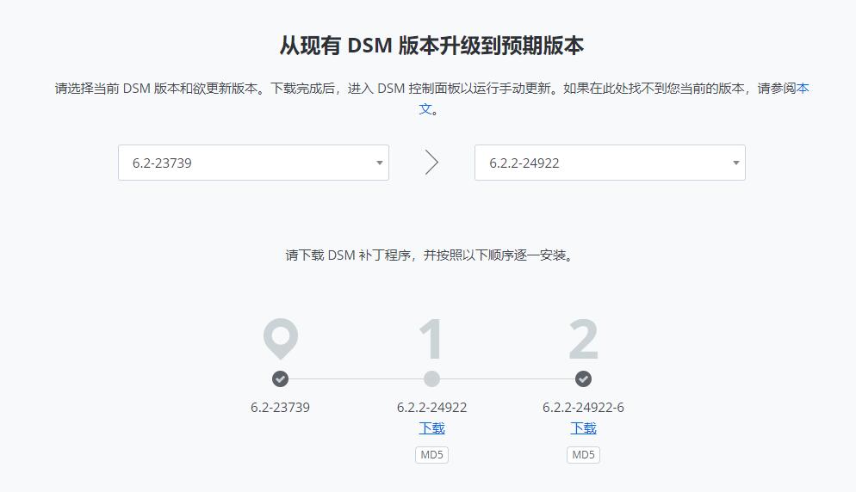Open the 本文 reference article link
The width and height of the screenshot is (856, 492).
802,89
